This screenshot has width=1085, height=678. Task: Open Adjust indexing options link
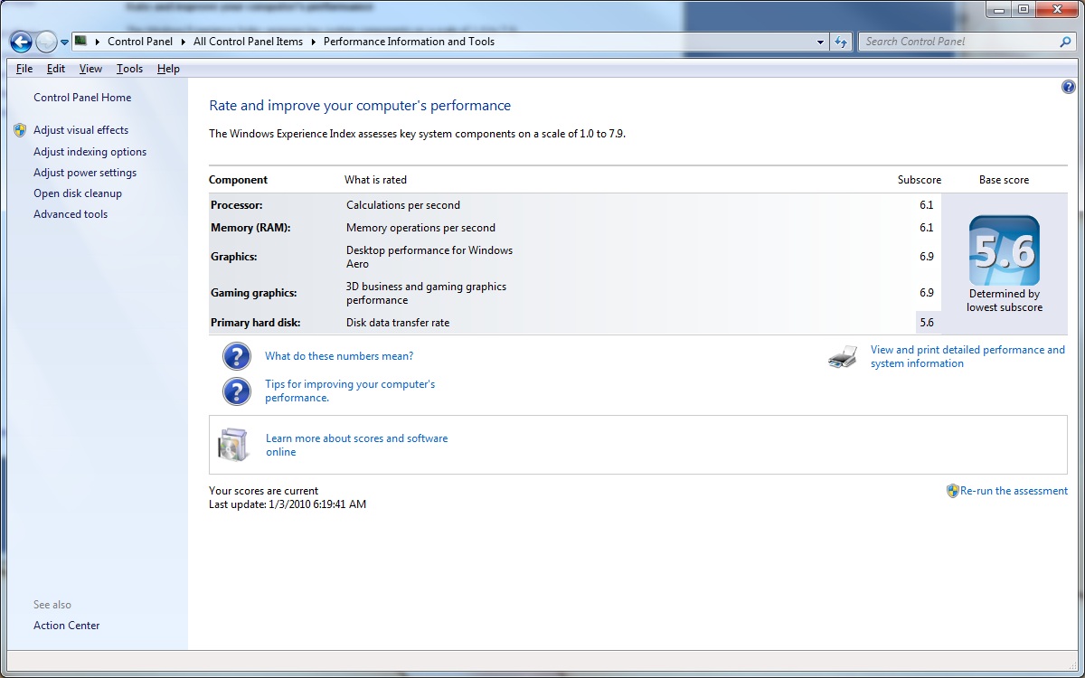coord(90,152)
